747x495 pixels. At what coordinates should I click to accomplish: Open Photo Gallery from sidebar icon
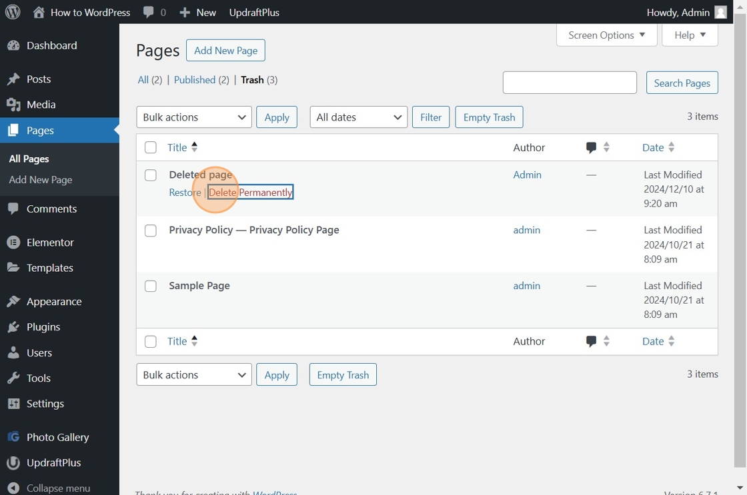(13, 437)
